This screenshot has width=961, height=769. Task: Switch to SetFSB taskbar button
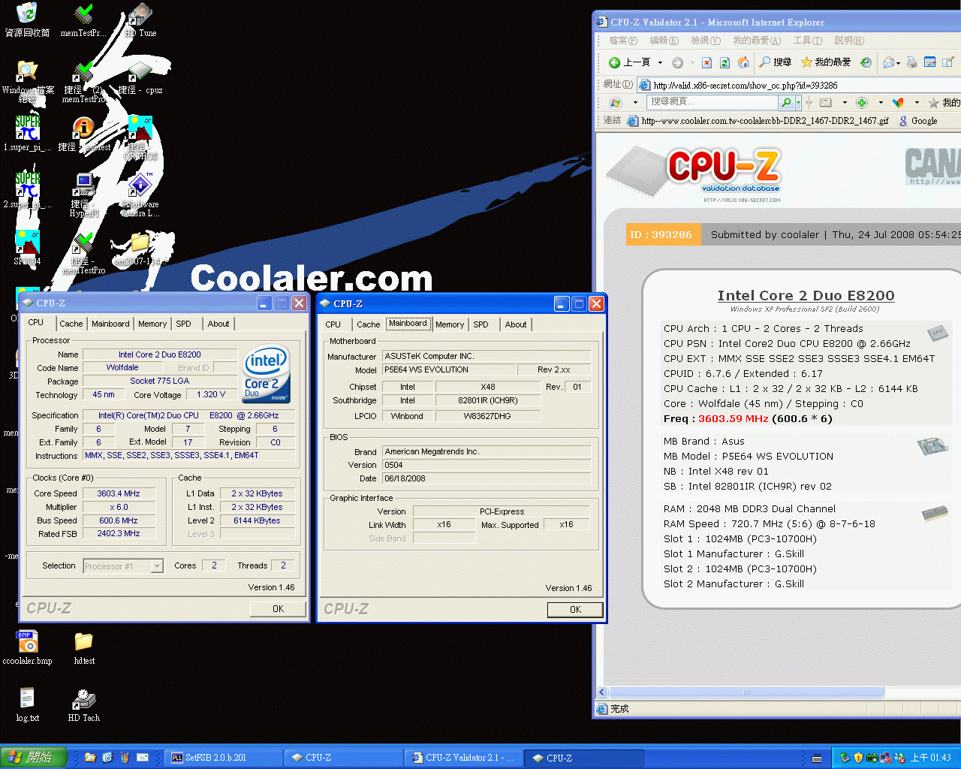224,758
